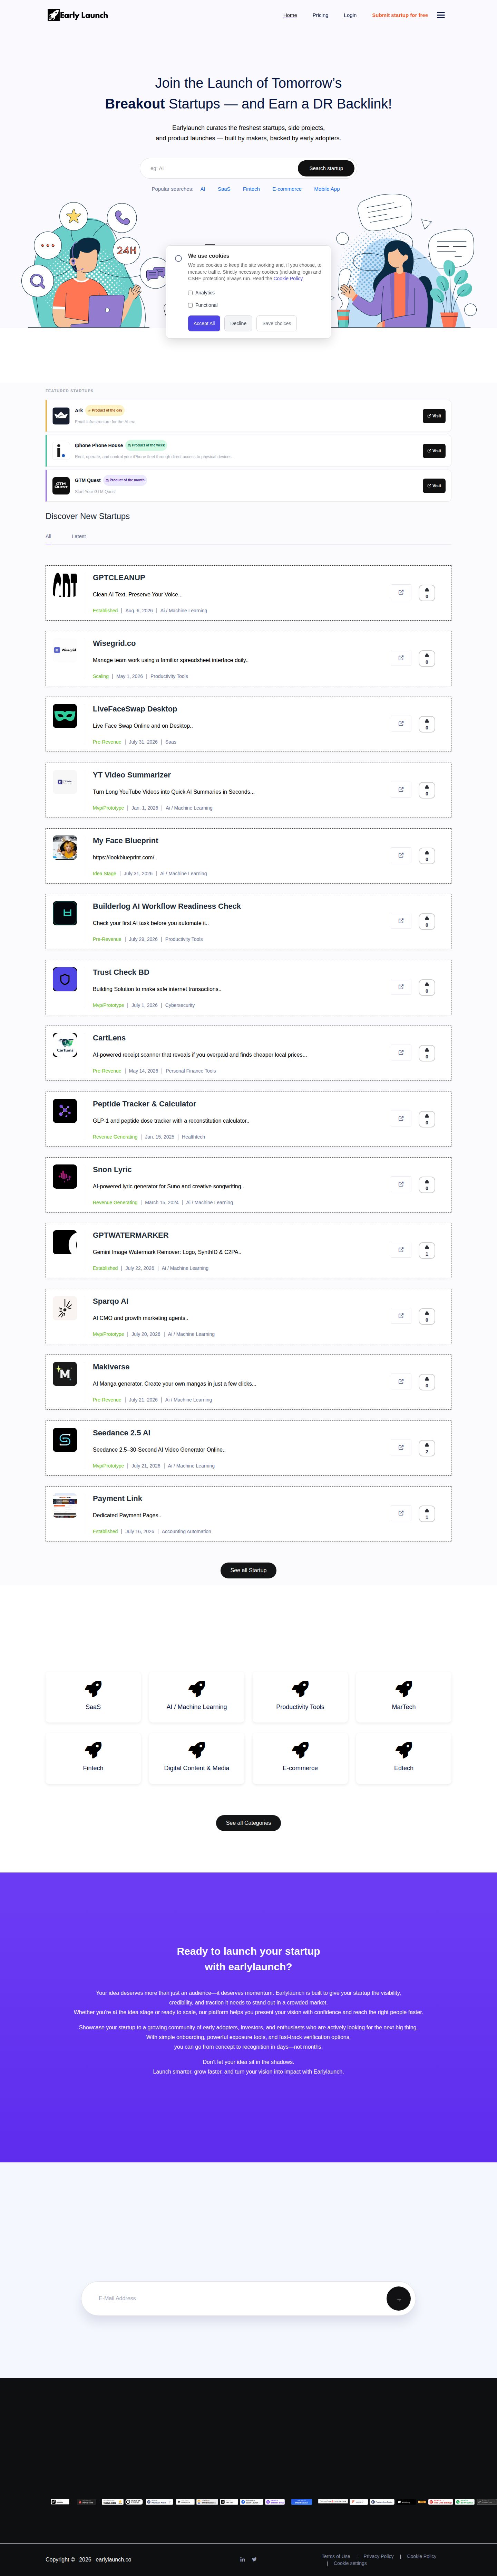Screen dimensions: 497x2576
Task: Click the See all Startup button
Action: coord(248,1570)
